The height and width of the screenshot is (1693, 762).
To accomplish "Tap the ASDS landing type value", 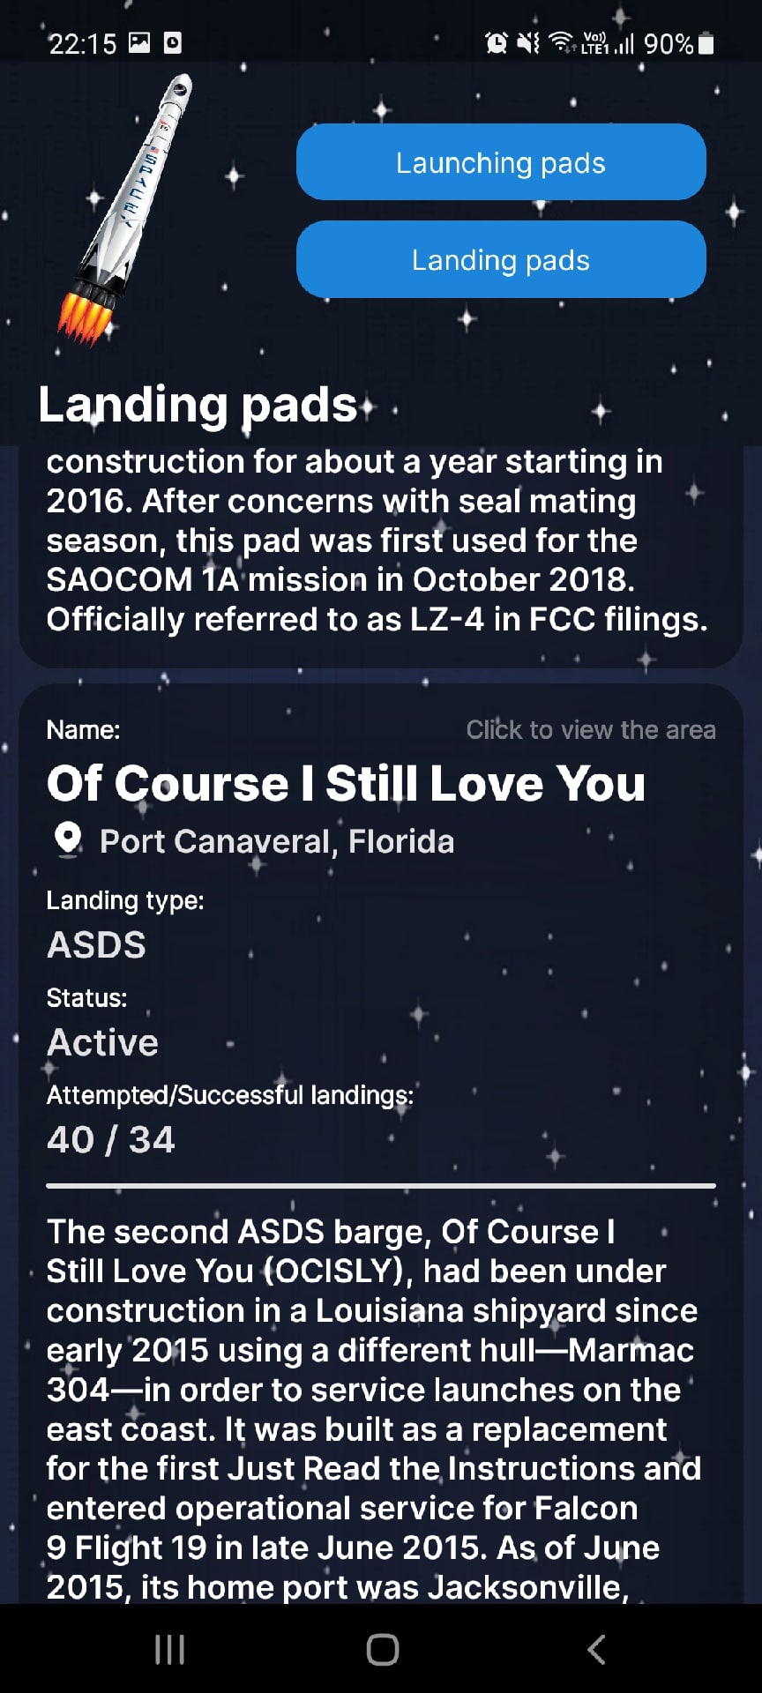I will click(x=97, y=945).
